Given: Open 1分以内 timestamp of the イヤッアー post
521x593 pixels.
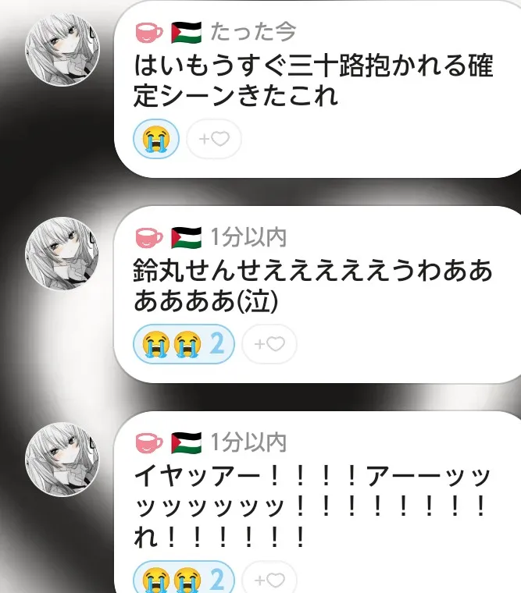Looking at the screenshot, I should (x=248, y=442).
